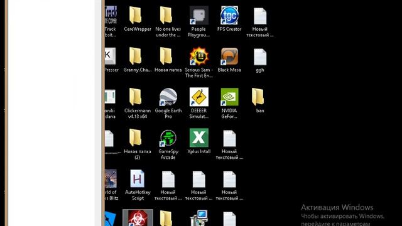Select the red biohazard game icon
The width and height of the screenshot is (402, 226).
(x=138, y=218)
